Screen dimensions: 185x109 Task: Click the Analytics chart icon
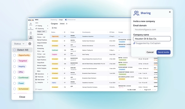pyautogui.click(x=36, y=82)
